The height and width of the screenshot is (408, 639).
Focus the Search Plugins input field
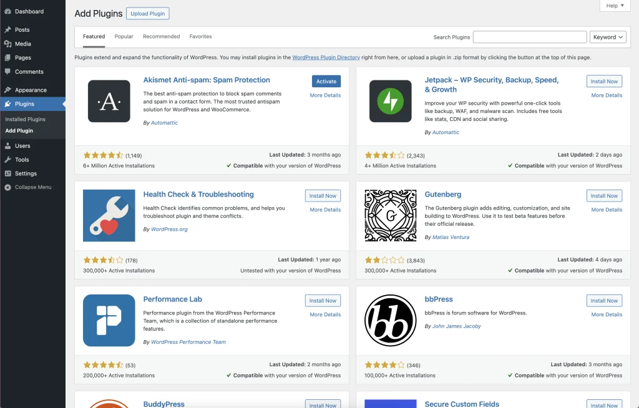click(530, 37)
